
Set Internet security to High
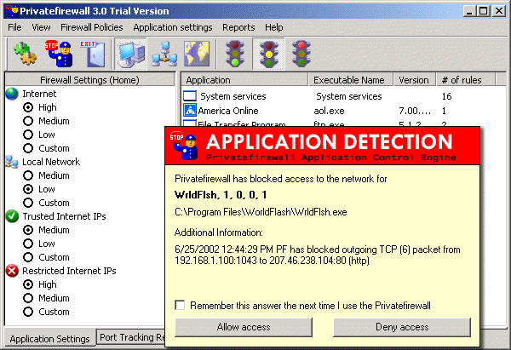pyautogui.click(x=28, y=107)
